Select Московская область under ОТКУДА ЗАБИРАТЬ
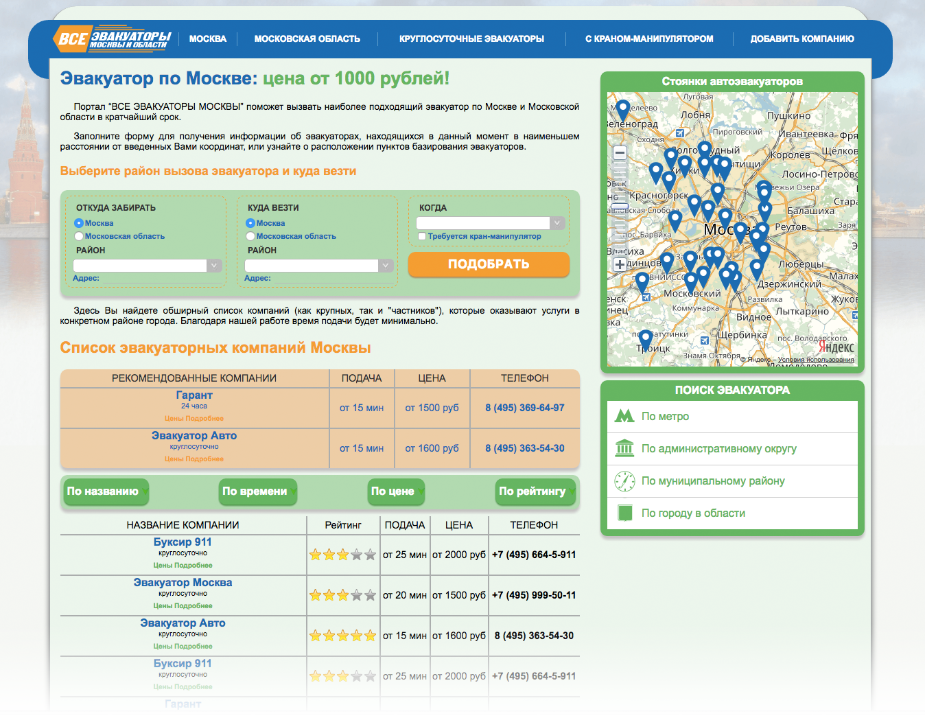Screen dimensions: 925x718 coord(79,236)
